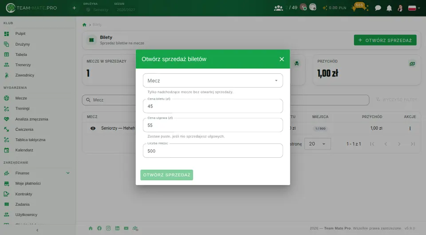This screenshot has height=235, width=426.
Task: Collapse the sidebar with bottom chevron
Action: [37, 230]
